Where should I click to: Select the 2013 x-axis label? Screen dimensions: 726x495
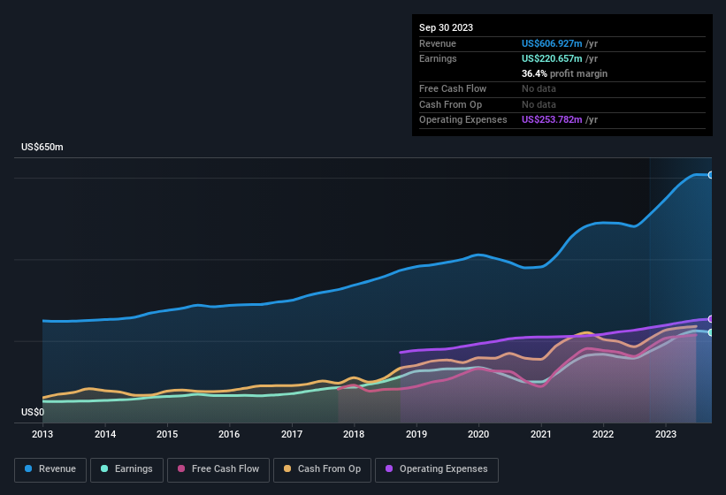point(42,434)
